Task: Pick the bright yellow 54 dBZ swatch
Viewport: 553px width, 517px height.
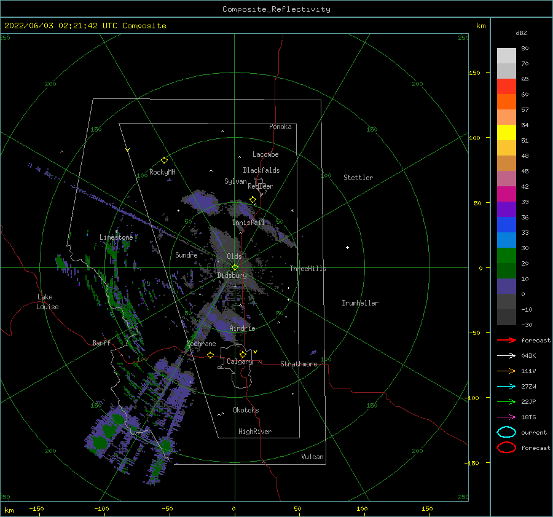Action: (506, 132)
